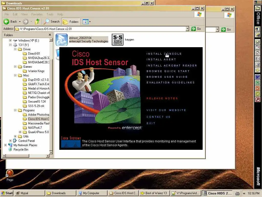Expand the QuarkXPress 5.0 folder node
262x197 pixels.
click(x=20, y=132)
